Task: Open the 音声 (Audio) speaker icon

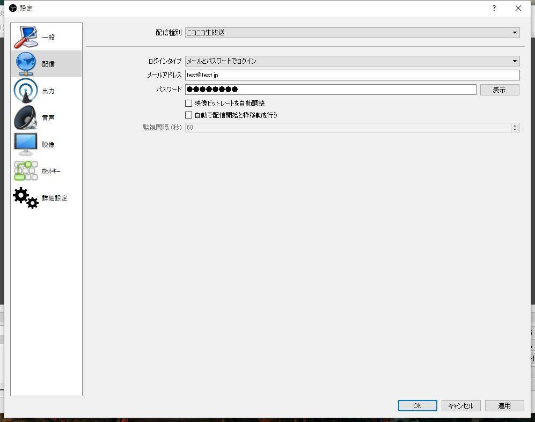Action: click(26, 117)
